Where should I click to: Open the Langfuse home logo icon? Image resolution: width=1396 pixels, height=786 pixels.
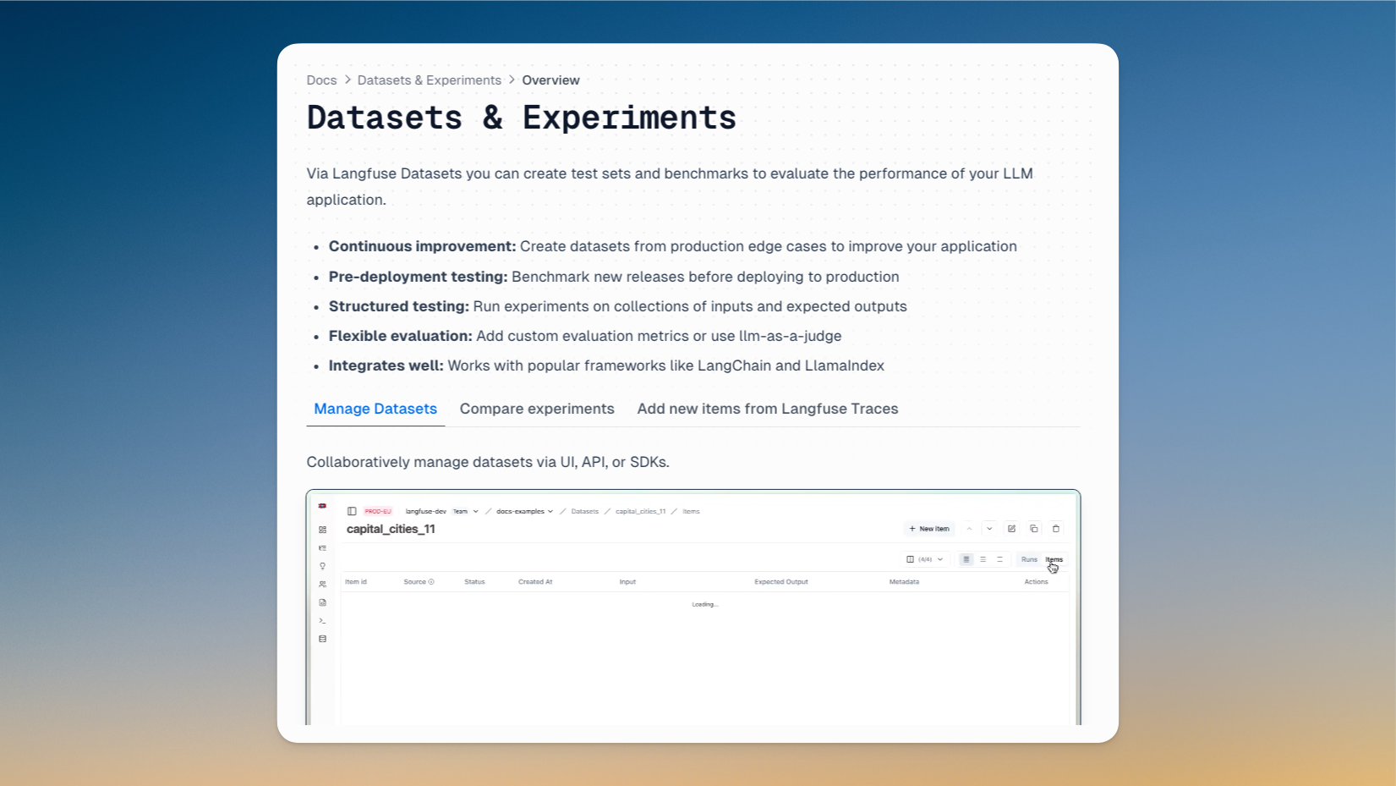323,506
